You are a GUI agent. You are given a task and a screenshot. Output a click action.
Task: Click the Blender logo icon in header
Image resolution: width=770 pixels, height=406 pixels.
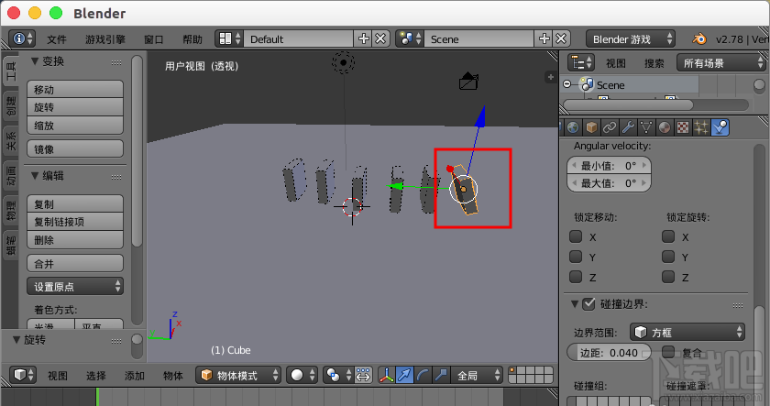(x=699, y=38)
